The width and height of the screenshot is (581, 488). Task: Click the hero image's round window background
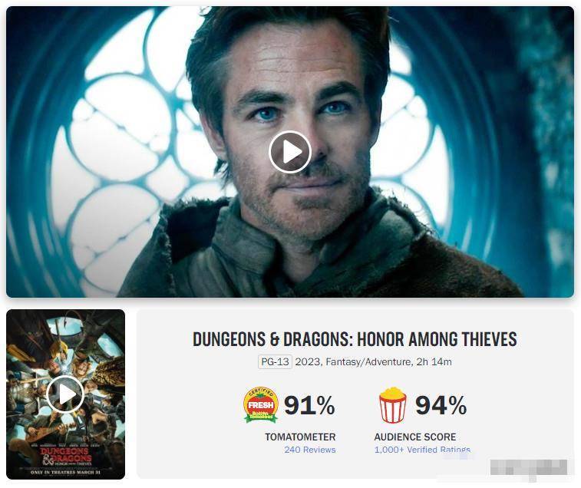pyautogui.click(x=122, y=148)
